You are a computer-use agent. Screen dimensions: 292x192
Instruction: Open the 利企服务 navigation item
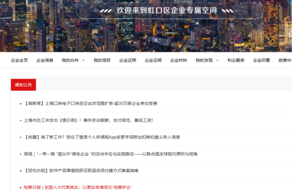[236, 60]
